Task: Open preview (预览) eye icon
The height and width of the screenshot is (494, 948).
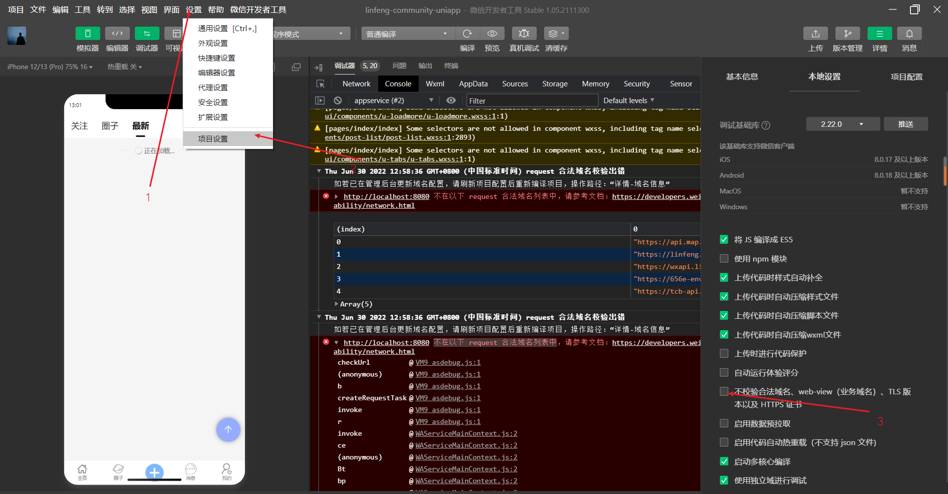Action: click(x=492, y=34)
